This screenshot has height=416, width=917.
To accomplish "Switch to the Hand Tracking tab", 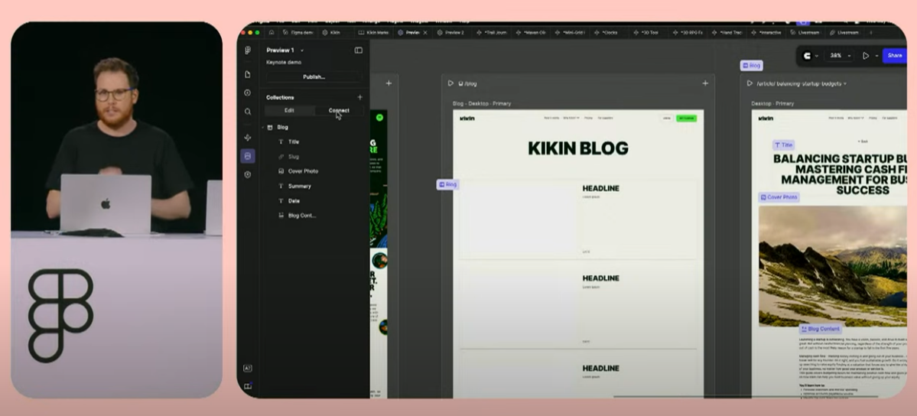I will coord(727,33).
